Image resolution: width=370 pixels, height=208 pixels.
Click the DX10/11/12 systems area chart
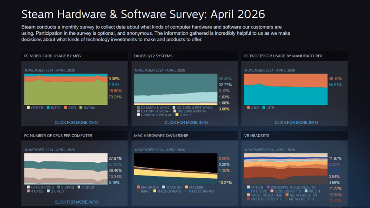tap(176, 89)
